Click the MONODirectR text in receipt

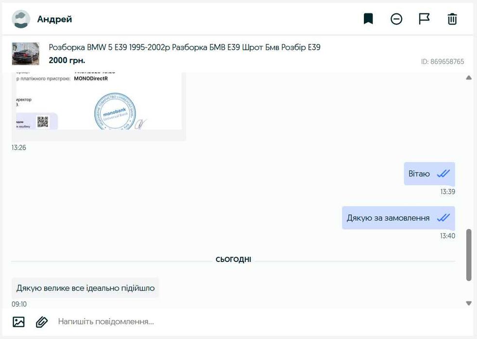(x=91, y=79)
